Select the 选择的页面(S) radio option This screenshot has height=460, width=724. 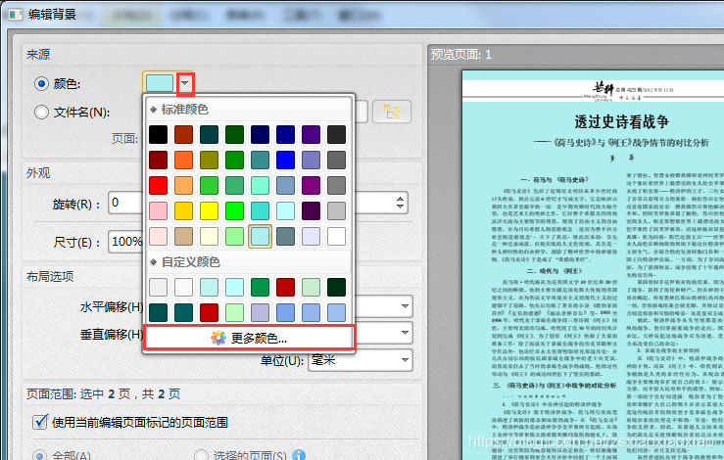[201, 455]
